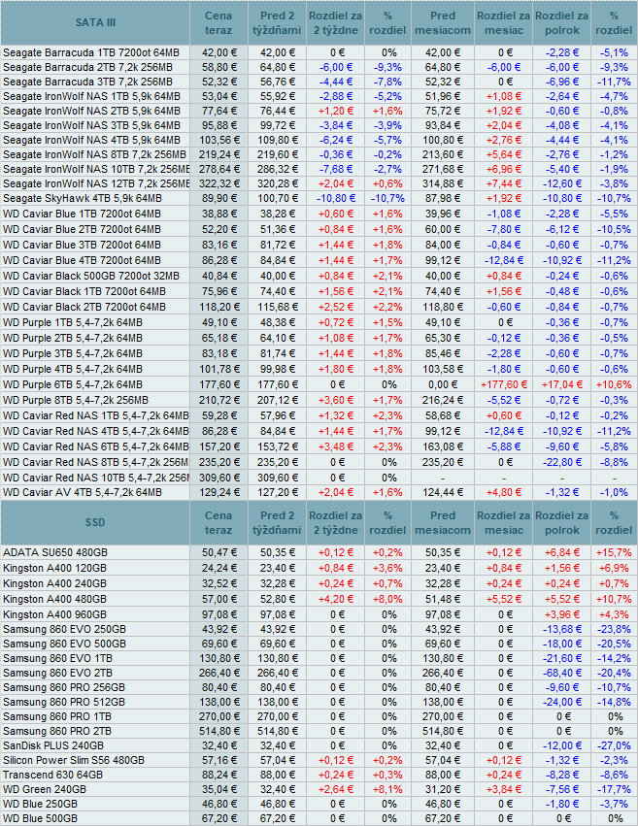Select WD Caviar Blue 1TB 7200ot 64MB name
The image size is (638, 826).
pyautogui.click(x=82, y=214)
